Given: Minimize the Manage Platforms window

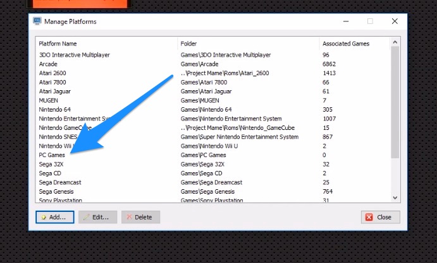Looking at the screenshot, I should click(346, 21).
